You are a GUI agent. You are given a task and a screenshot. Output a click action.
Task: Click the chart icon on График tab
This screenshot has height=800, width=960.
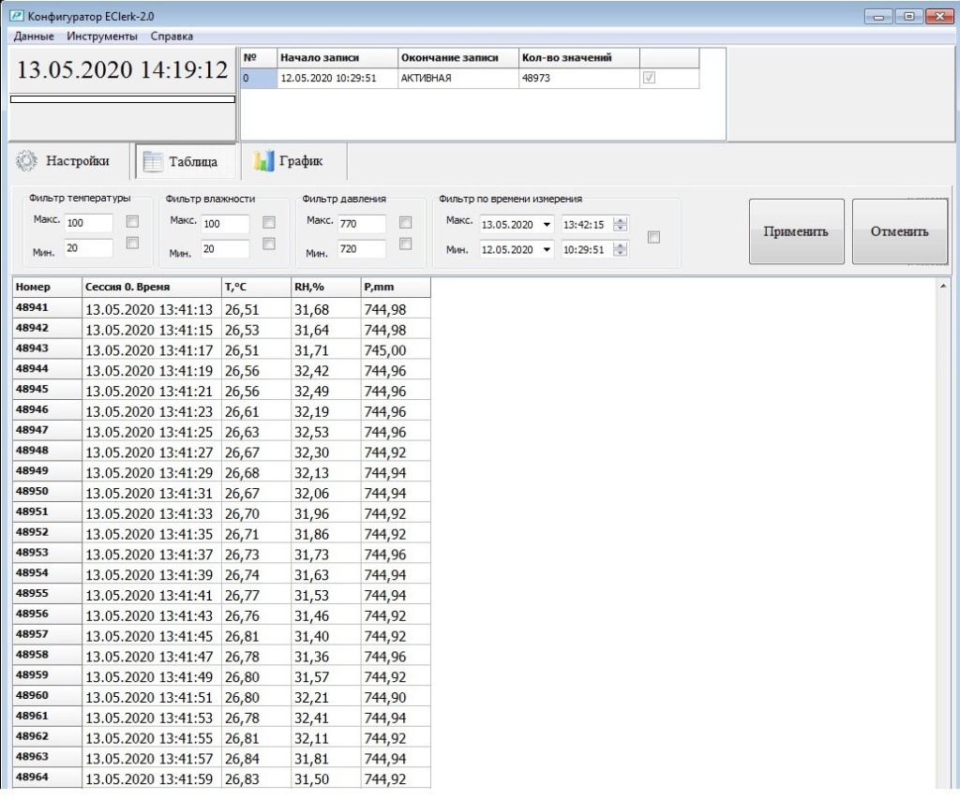point(263,160)
